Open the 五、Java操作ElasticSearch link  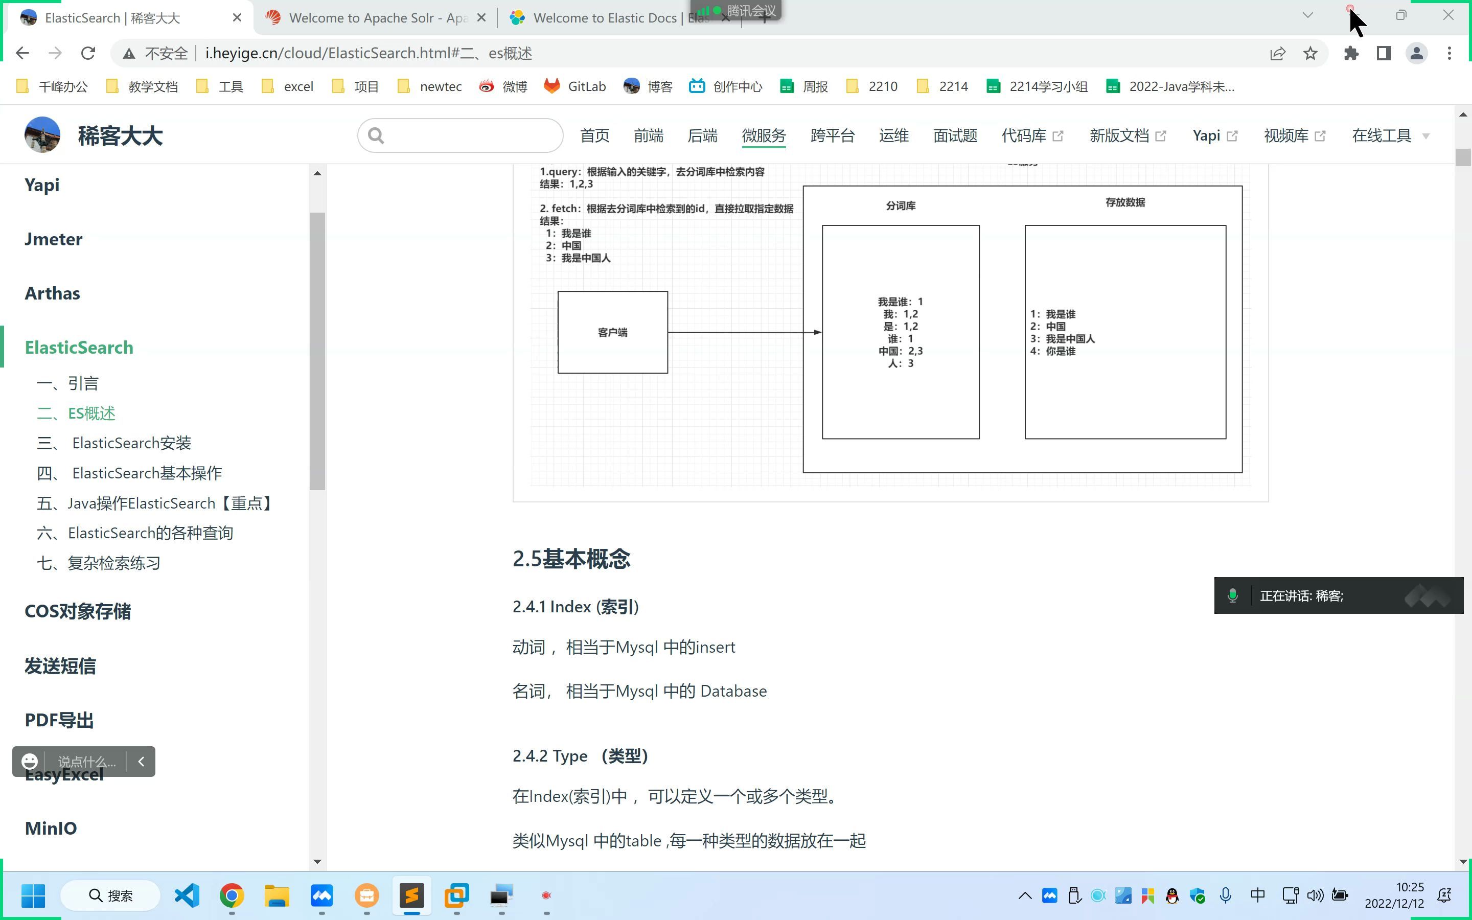[157, 502]
